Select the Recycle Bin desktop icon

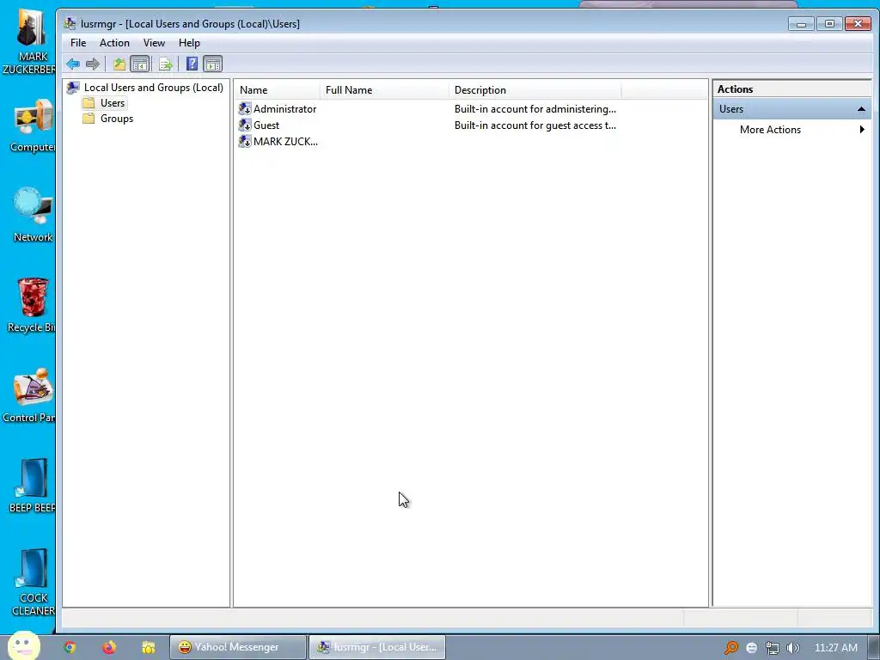[x=32, y=305]
